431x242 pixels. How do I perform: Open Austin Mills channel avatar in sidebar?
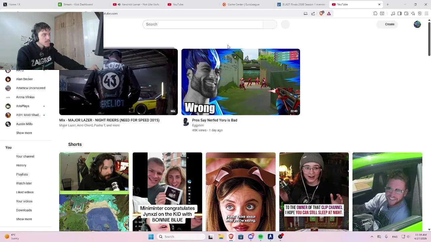8,124
